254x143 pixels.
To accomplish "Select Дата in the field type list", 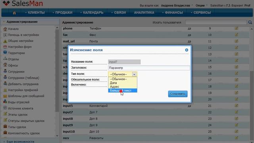I will pyautogui.click(x=123, y=83).
